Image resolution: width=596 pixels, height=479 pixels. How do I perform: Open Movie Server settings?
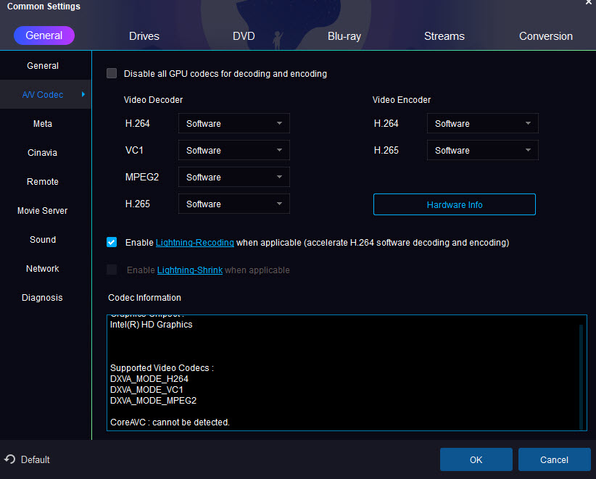(x=43, y=211)
